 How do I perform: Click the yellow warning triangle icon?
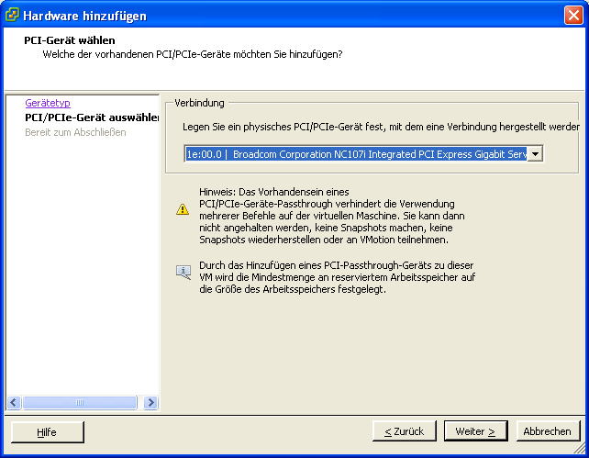pos(183,209)
